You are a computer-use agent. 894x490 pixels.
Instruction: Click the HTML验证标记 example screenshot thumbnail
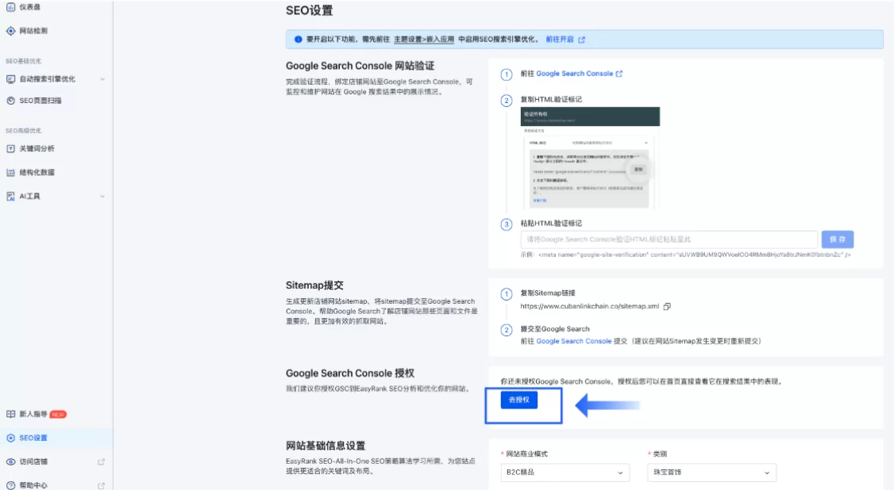(x=590, y=159)
